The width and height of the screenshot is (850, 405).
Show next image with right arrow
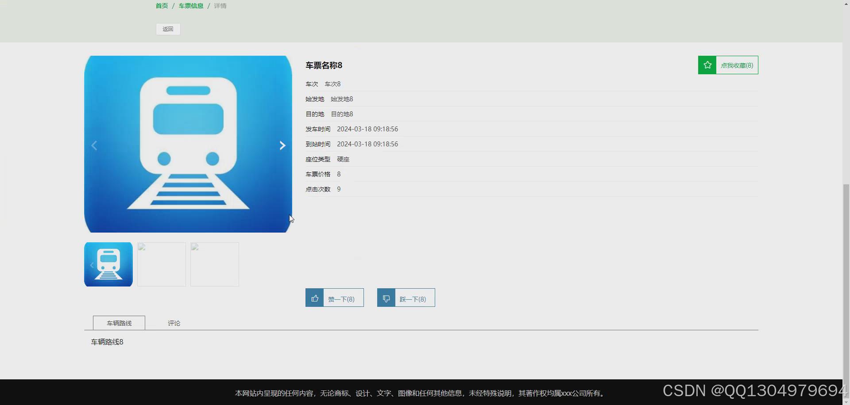282,145
